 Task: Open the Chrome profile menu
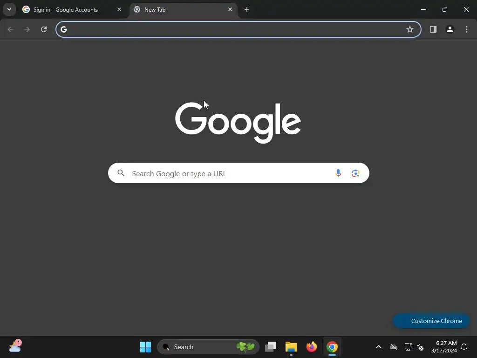point(450,29)
